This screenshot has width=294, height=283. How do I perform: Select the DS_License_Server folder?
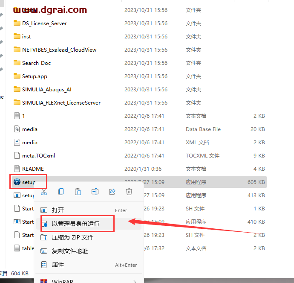click(44, 23)
